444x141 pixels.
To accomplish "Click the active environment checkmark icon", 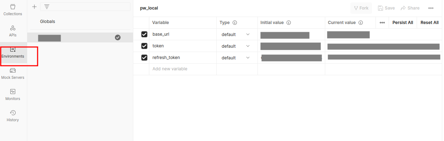I will click(x=118, y=37).
